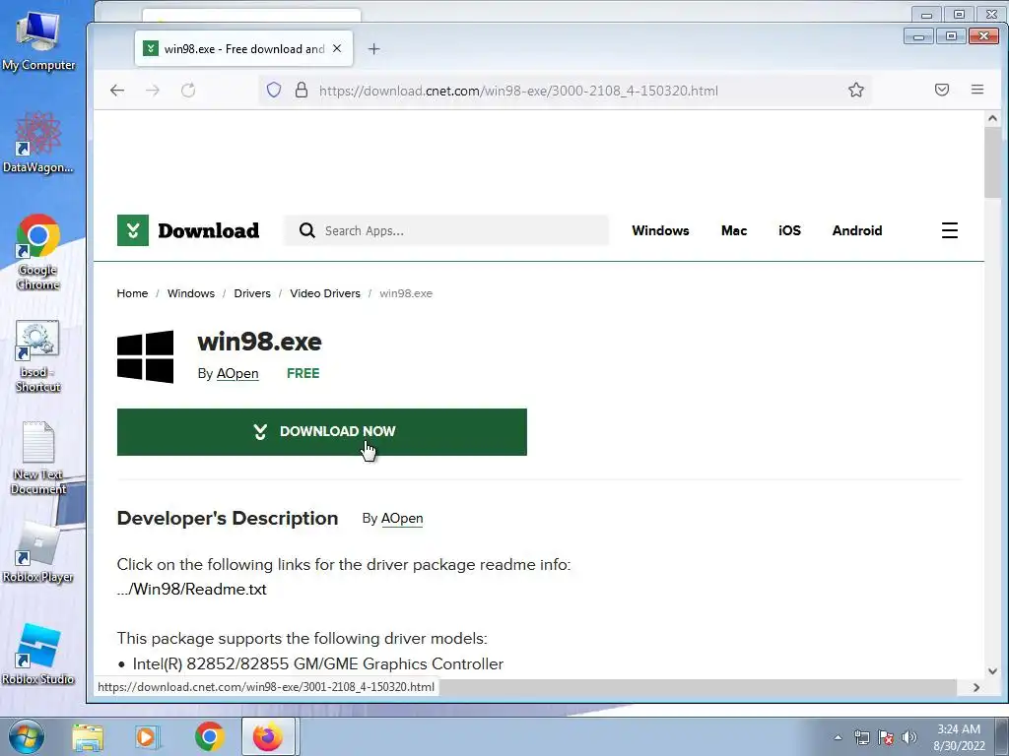
Task: Open My Computer desktop icon
Action: point(38,39)
